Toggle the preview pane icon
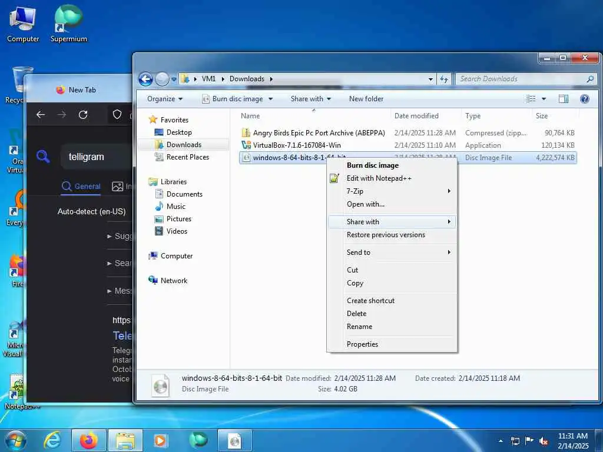The width and height of the screenshot is (603, 452). click(x=564, y=99)
